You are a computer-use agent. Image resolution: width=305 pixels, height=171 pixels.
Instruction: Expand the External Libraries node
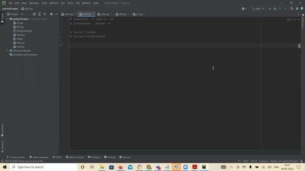tap(6, 51)
